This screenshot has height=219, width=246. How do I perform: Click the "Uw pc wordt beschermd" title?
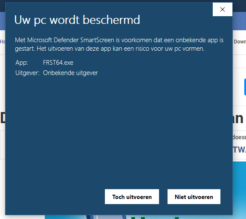coord(77,20)
